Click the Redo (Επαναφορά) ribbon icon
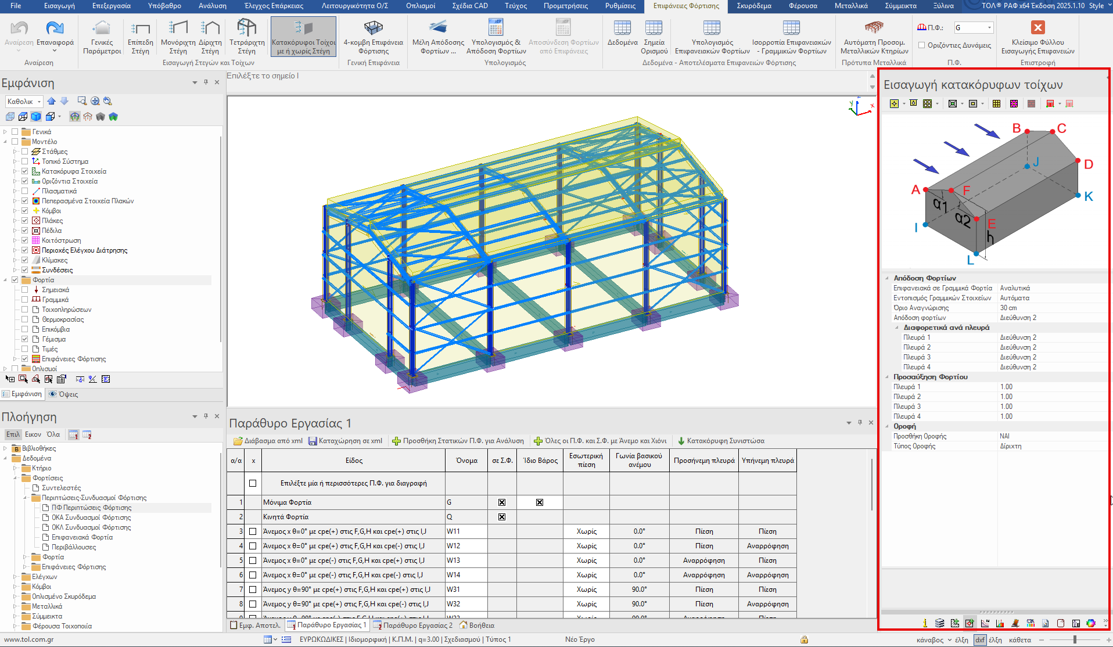The height and width of the screenshot is (647, 1113). (x=55, y=28)
